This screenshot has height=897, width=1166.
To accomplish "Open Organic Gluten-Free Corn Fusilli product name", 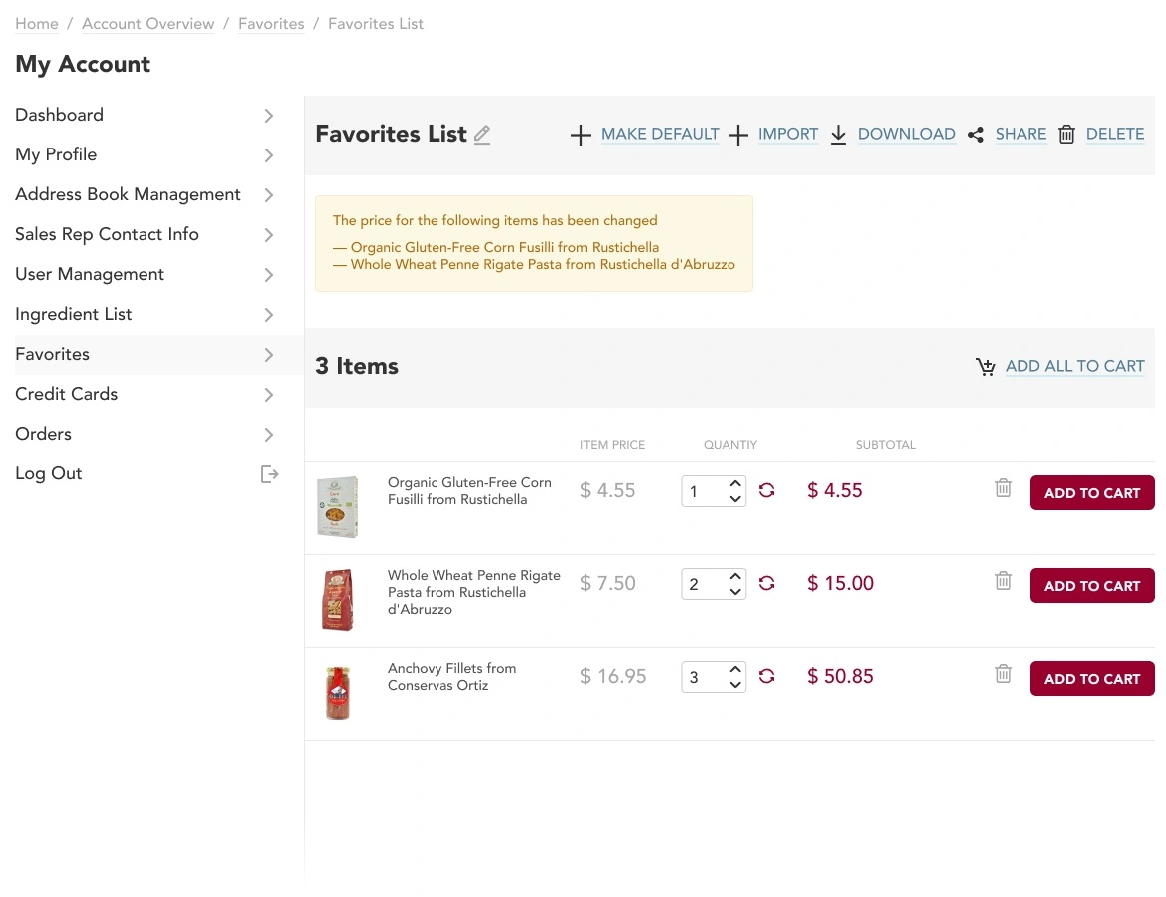I will pos(470,491).
